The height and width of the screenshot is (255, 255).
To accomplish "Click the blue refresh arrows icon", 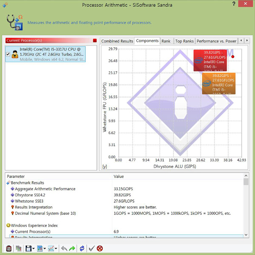I will 82,248.
